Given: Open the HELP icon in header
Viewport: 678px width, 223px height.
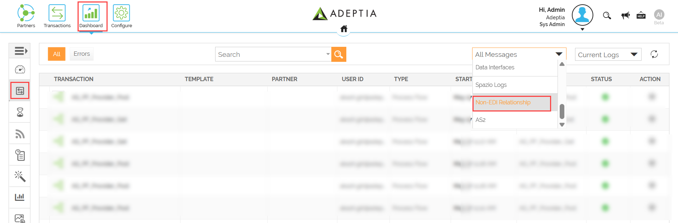Looking at the screenshot, I should point(641,15).
